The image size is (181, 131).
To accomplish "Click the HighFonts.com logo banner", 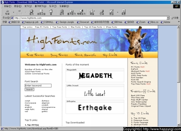I will [62, 42].
